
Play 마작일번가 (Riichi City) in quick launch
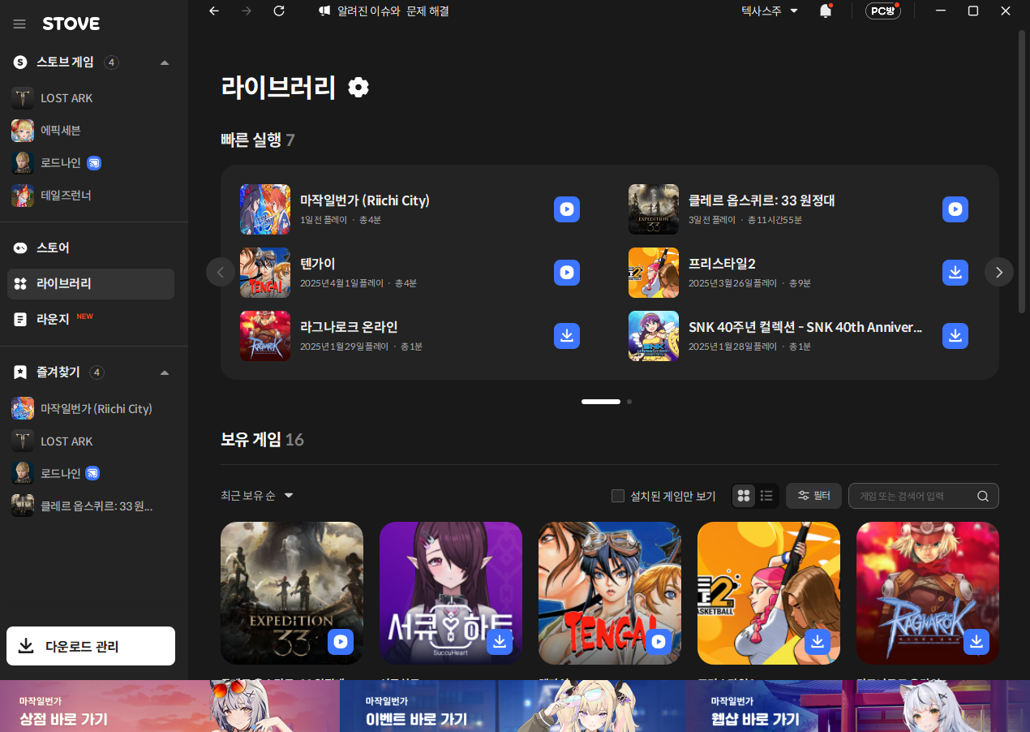[567, 209]
